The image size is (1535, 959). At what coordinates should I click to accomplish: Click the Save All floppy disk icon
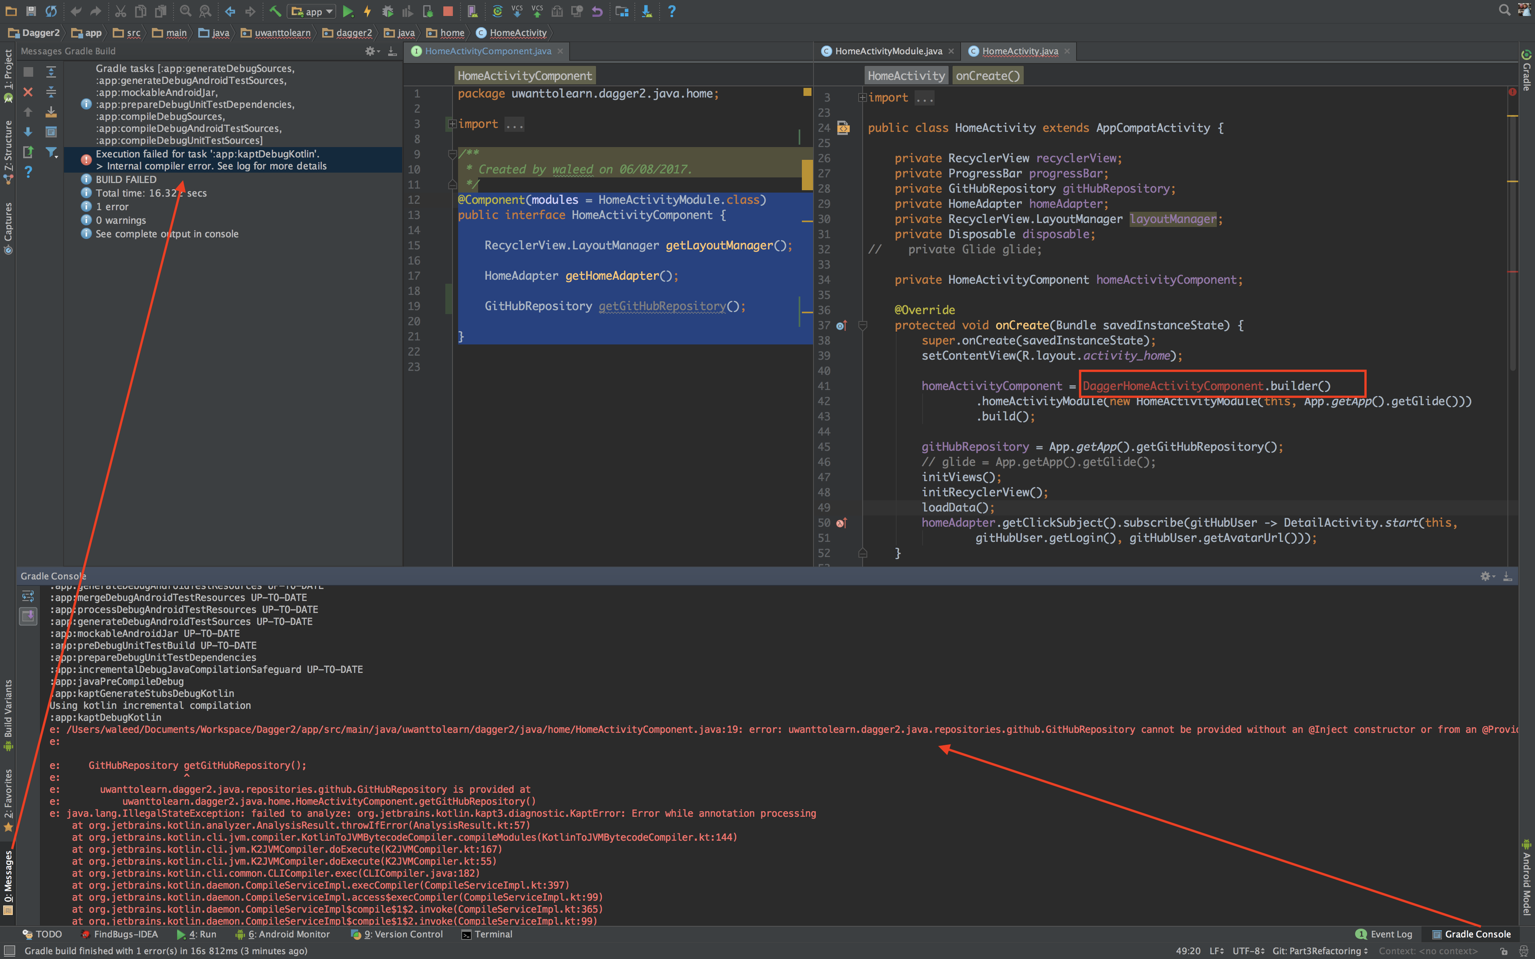pyautogui.click(x=30, y=11)
